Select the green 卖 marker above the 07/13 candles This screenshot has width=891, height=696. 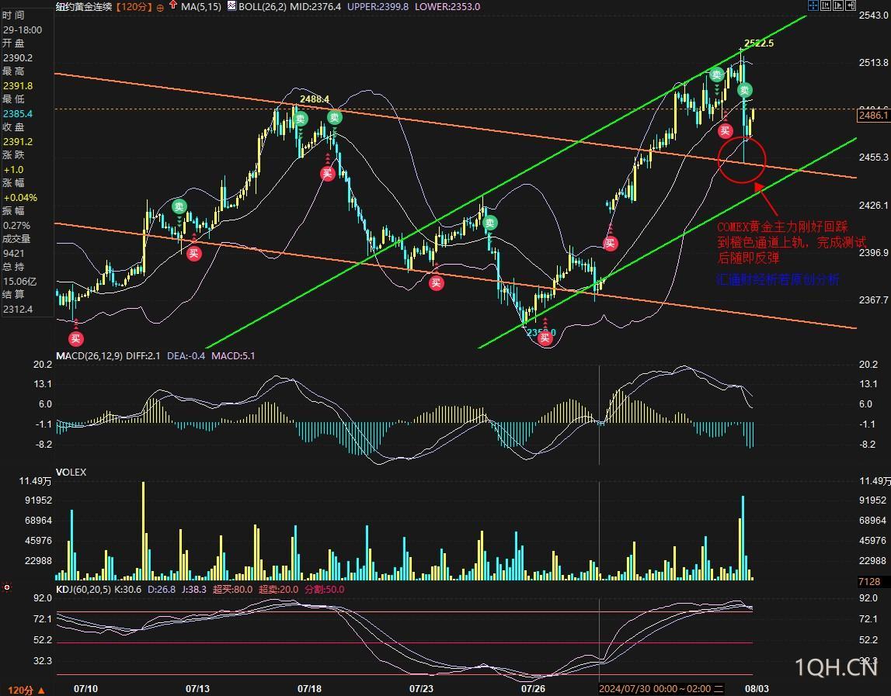click(x=179, y=206)
